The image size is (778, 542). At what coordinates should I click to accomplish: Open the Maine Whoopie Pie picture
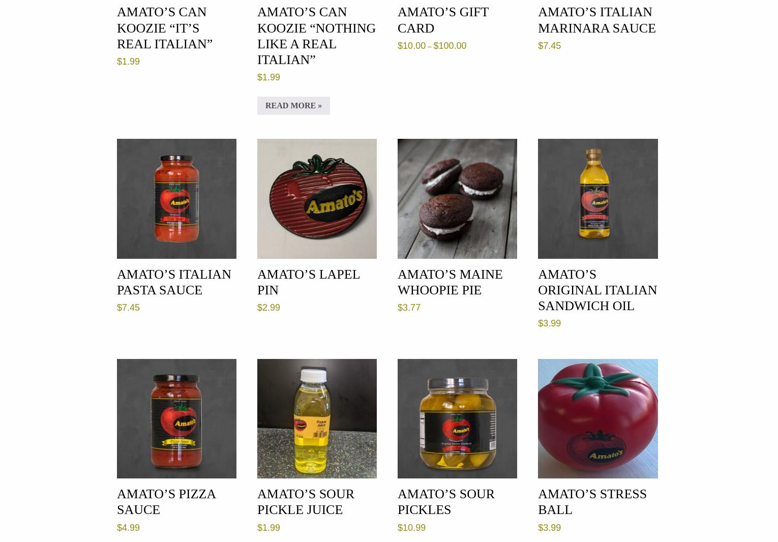(x=457, y=198)
